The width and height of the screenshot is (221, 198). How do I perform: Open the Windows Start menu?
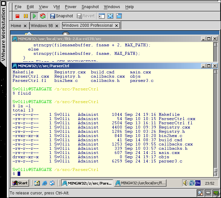[20, 183]
